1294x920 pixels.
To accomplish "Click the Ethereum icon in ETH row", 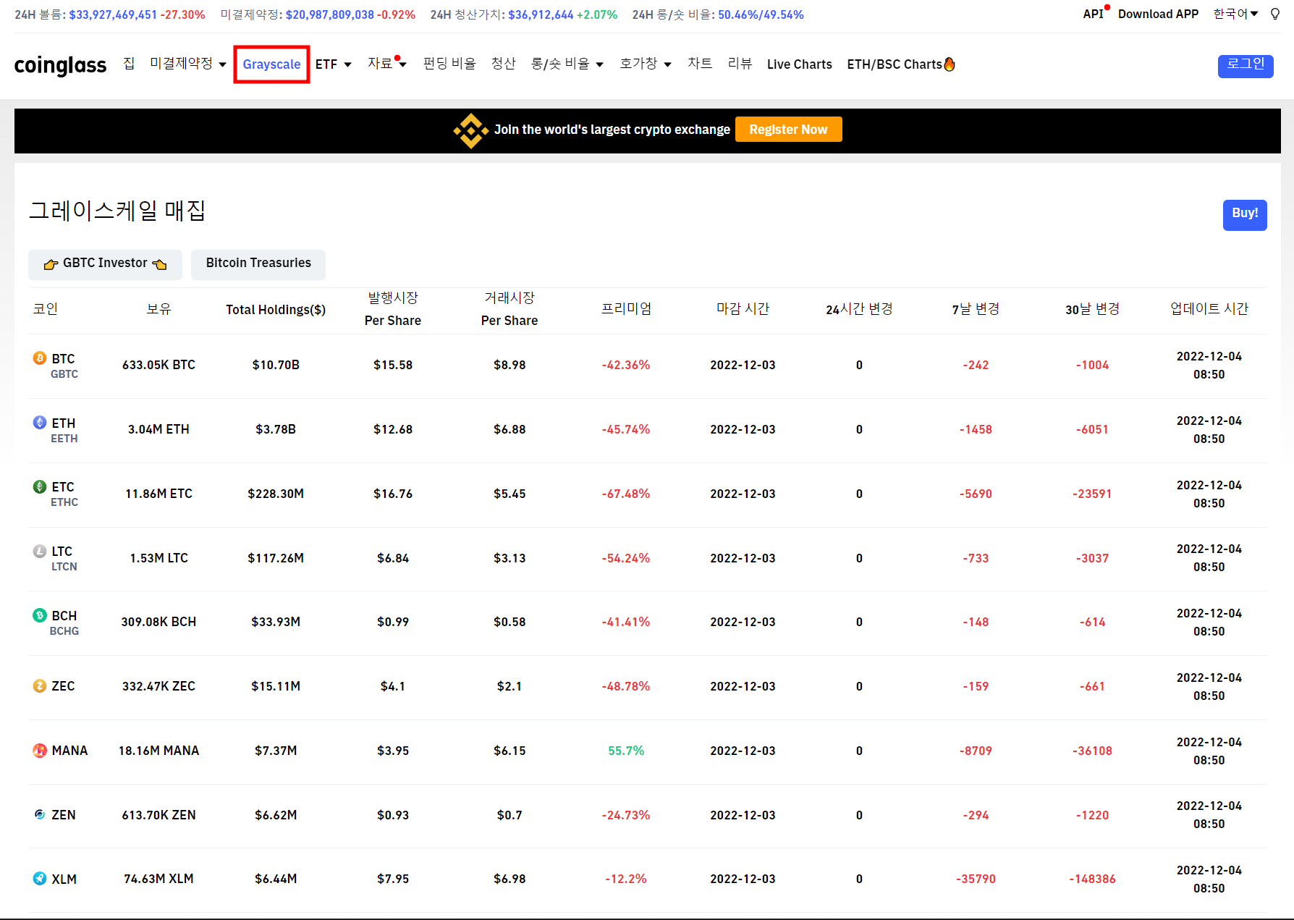I will tap(40, 422).
